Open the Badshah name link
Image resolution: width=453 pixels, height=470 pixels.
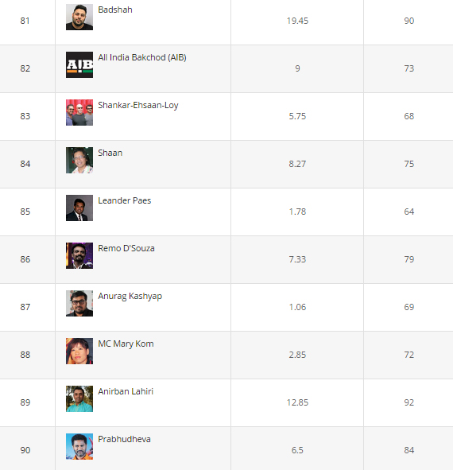(x=115, y=10)
